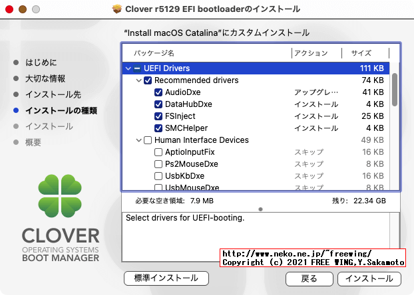The image size is (414, 295).
Task: Click the yellow minimize window button
Action: 23,9
